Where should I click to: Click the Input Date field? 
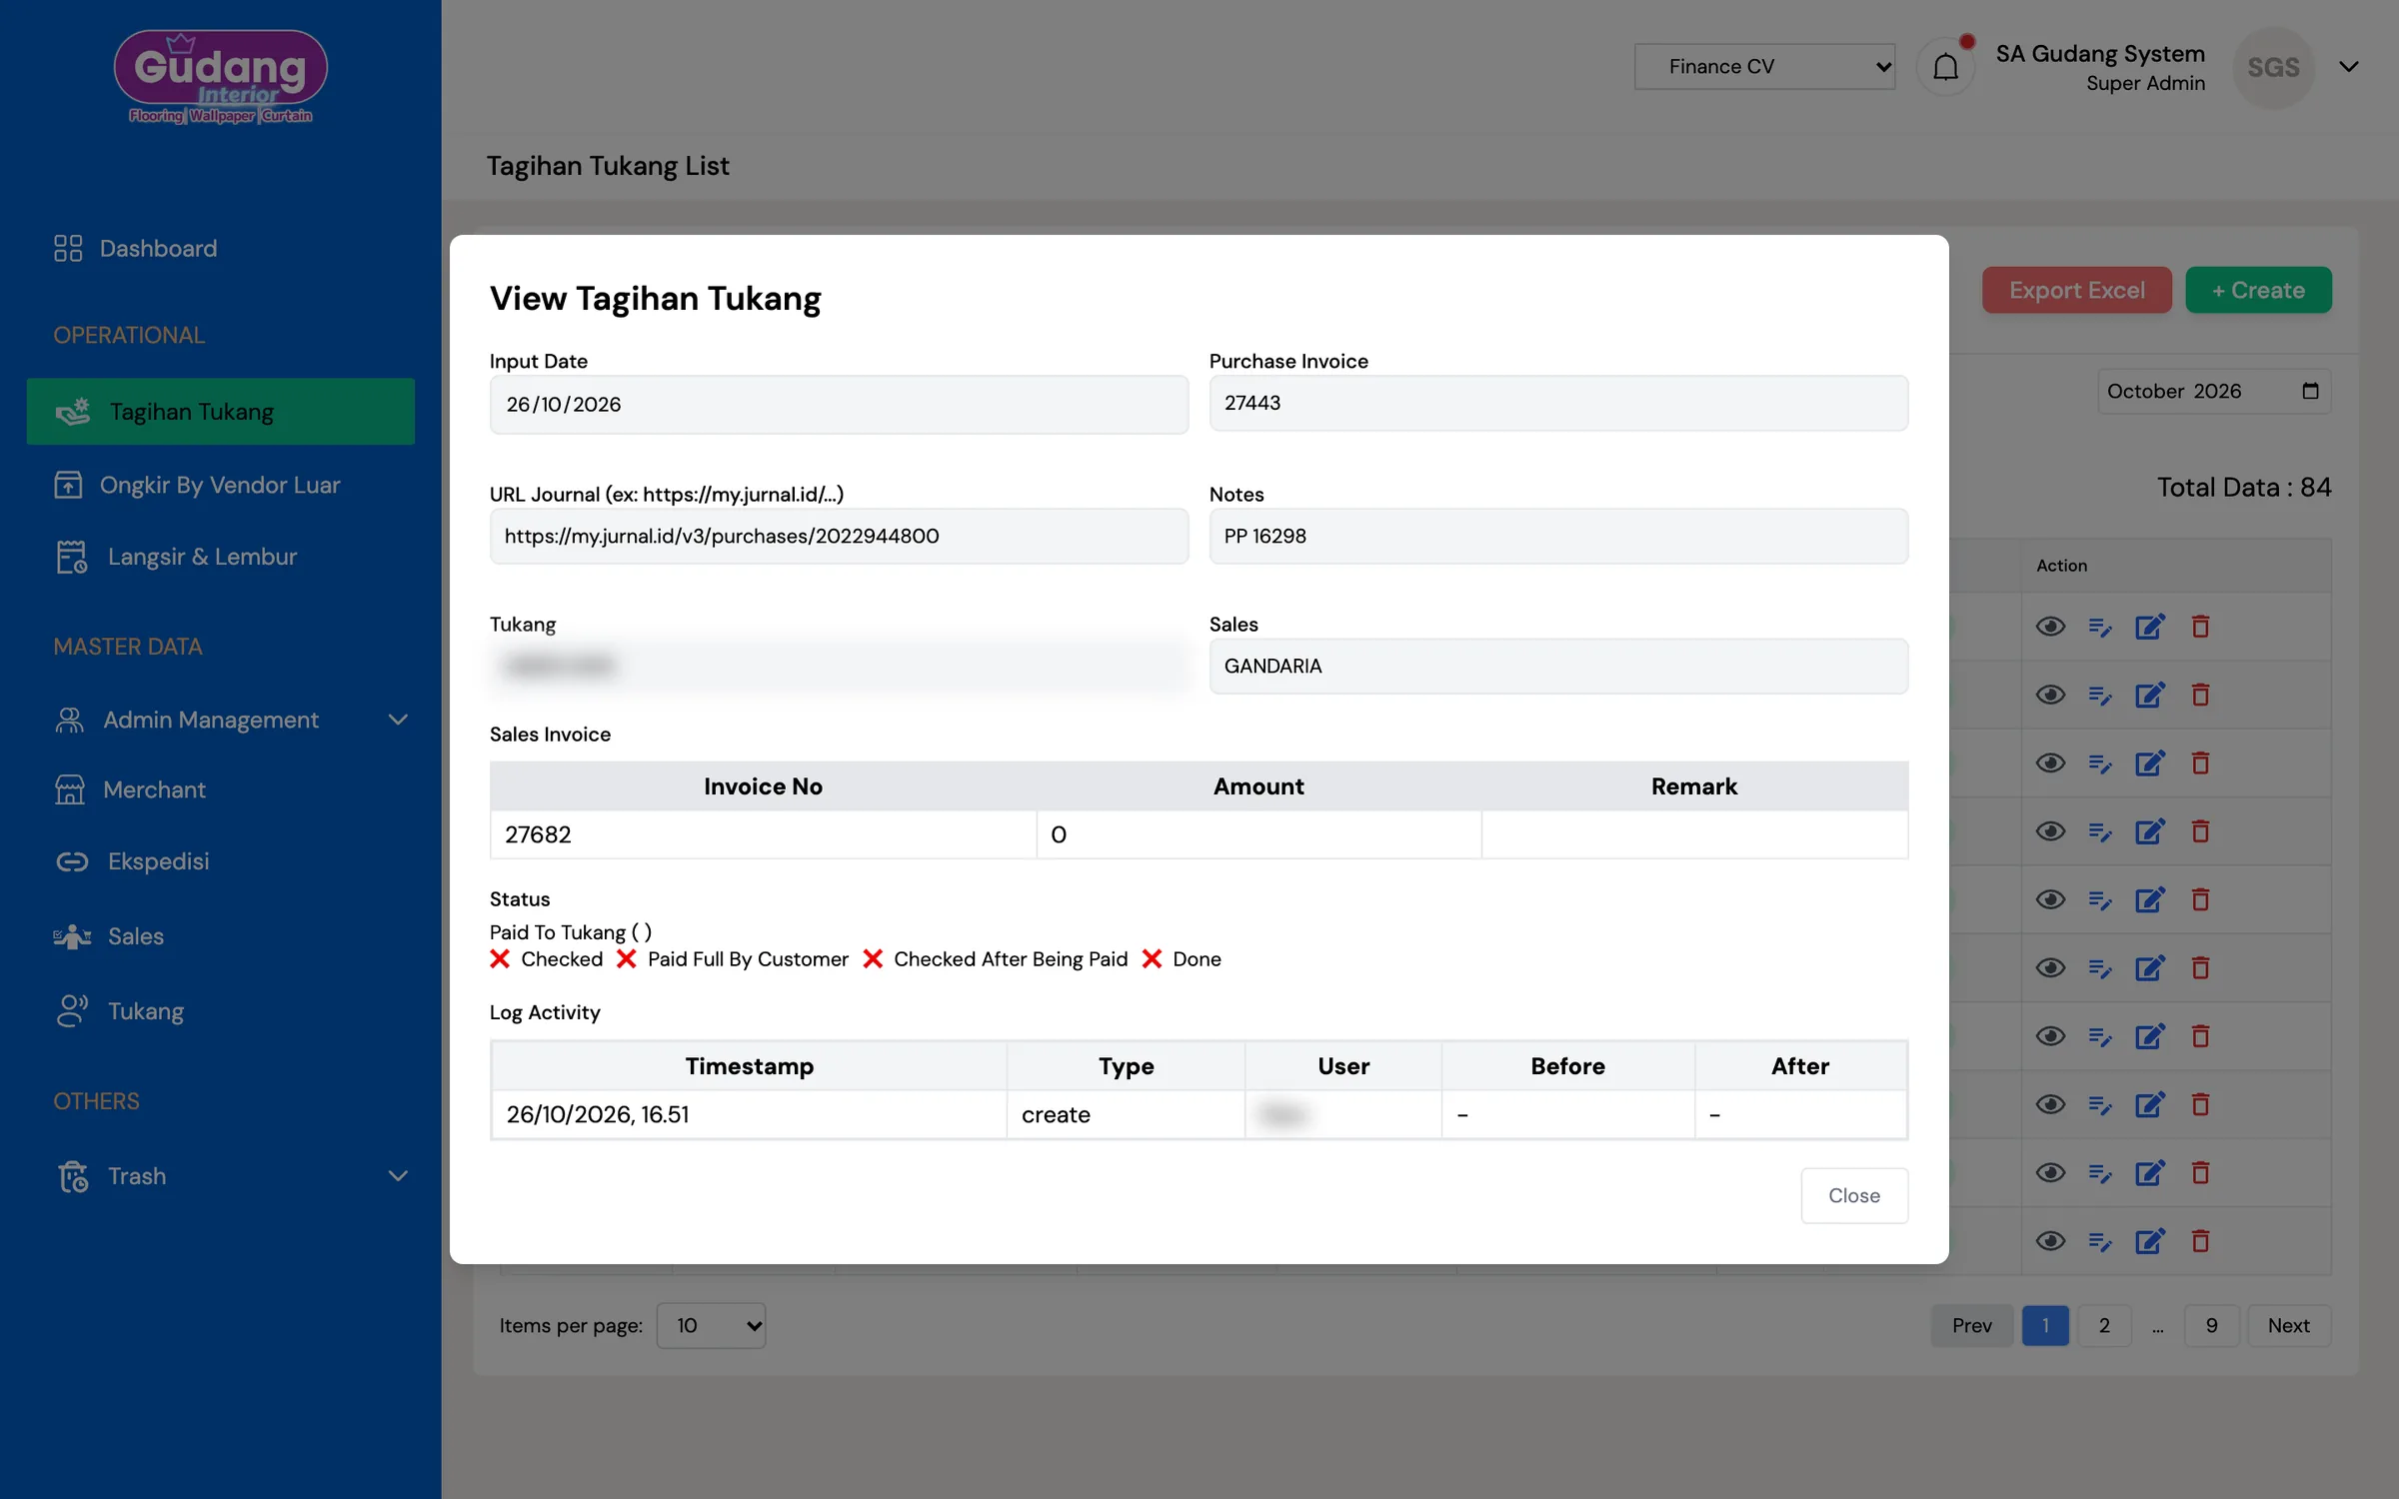tap(839, 404)
